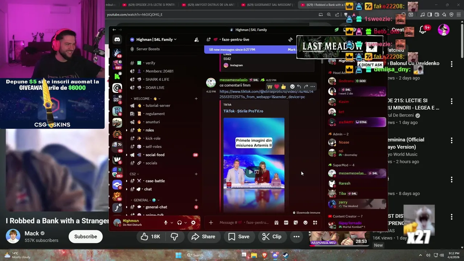Add heart reaction to the message
The height and width of the screenshot is (261, 464).
point(277,87)
